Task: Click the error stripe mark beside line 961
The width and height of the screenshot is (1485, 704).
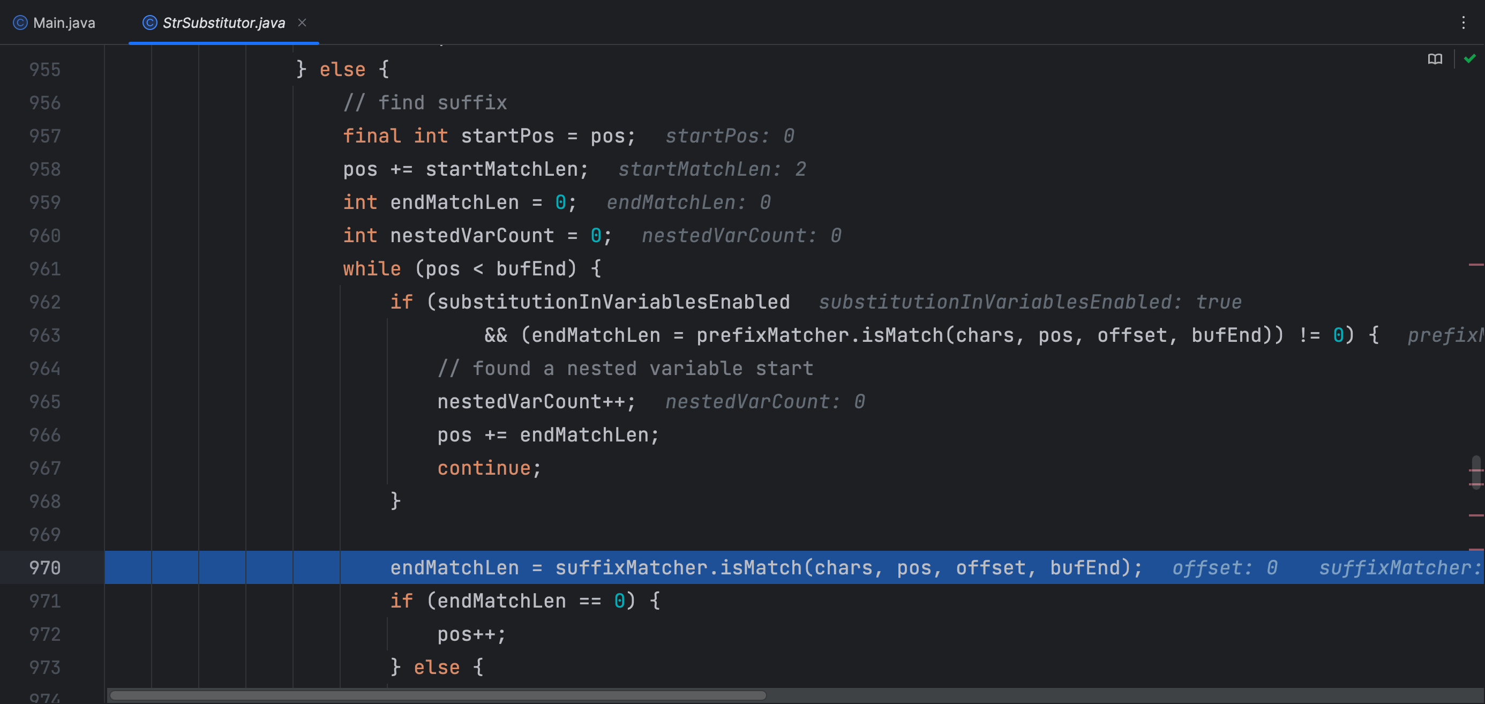Action: point(1476,265)
